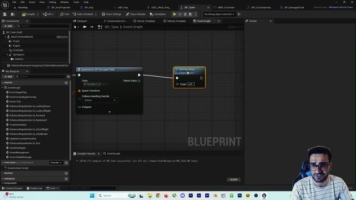Switch to the BP_ArtyProjectile tab

tap(61, 7)
